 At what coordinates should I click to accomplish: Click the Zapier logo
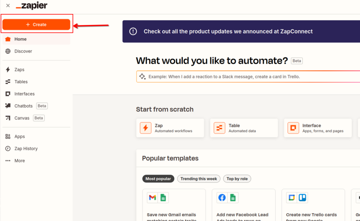point(31,6)
